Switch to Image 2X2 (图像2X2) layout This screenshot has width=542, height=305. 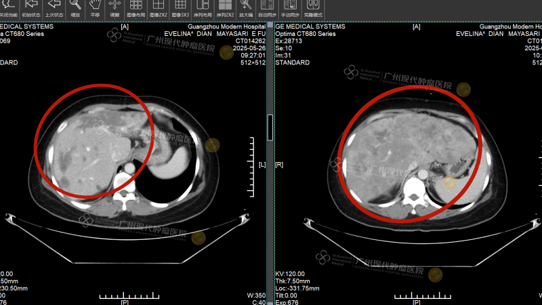pos(159,7)
